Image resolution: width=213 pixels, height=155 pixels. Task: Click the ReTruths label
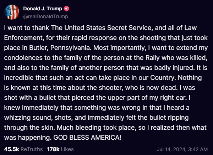[x=32, y=149]
